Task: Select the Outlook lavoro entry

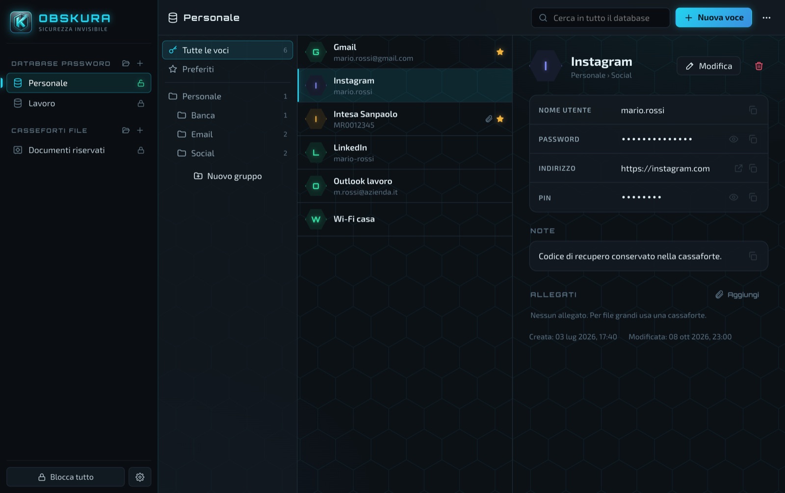Action: coord(405,186)
